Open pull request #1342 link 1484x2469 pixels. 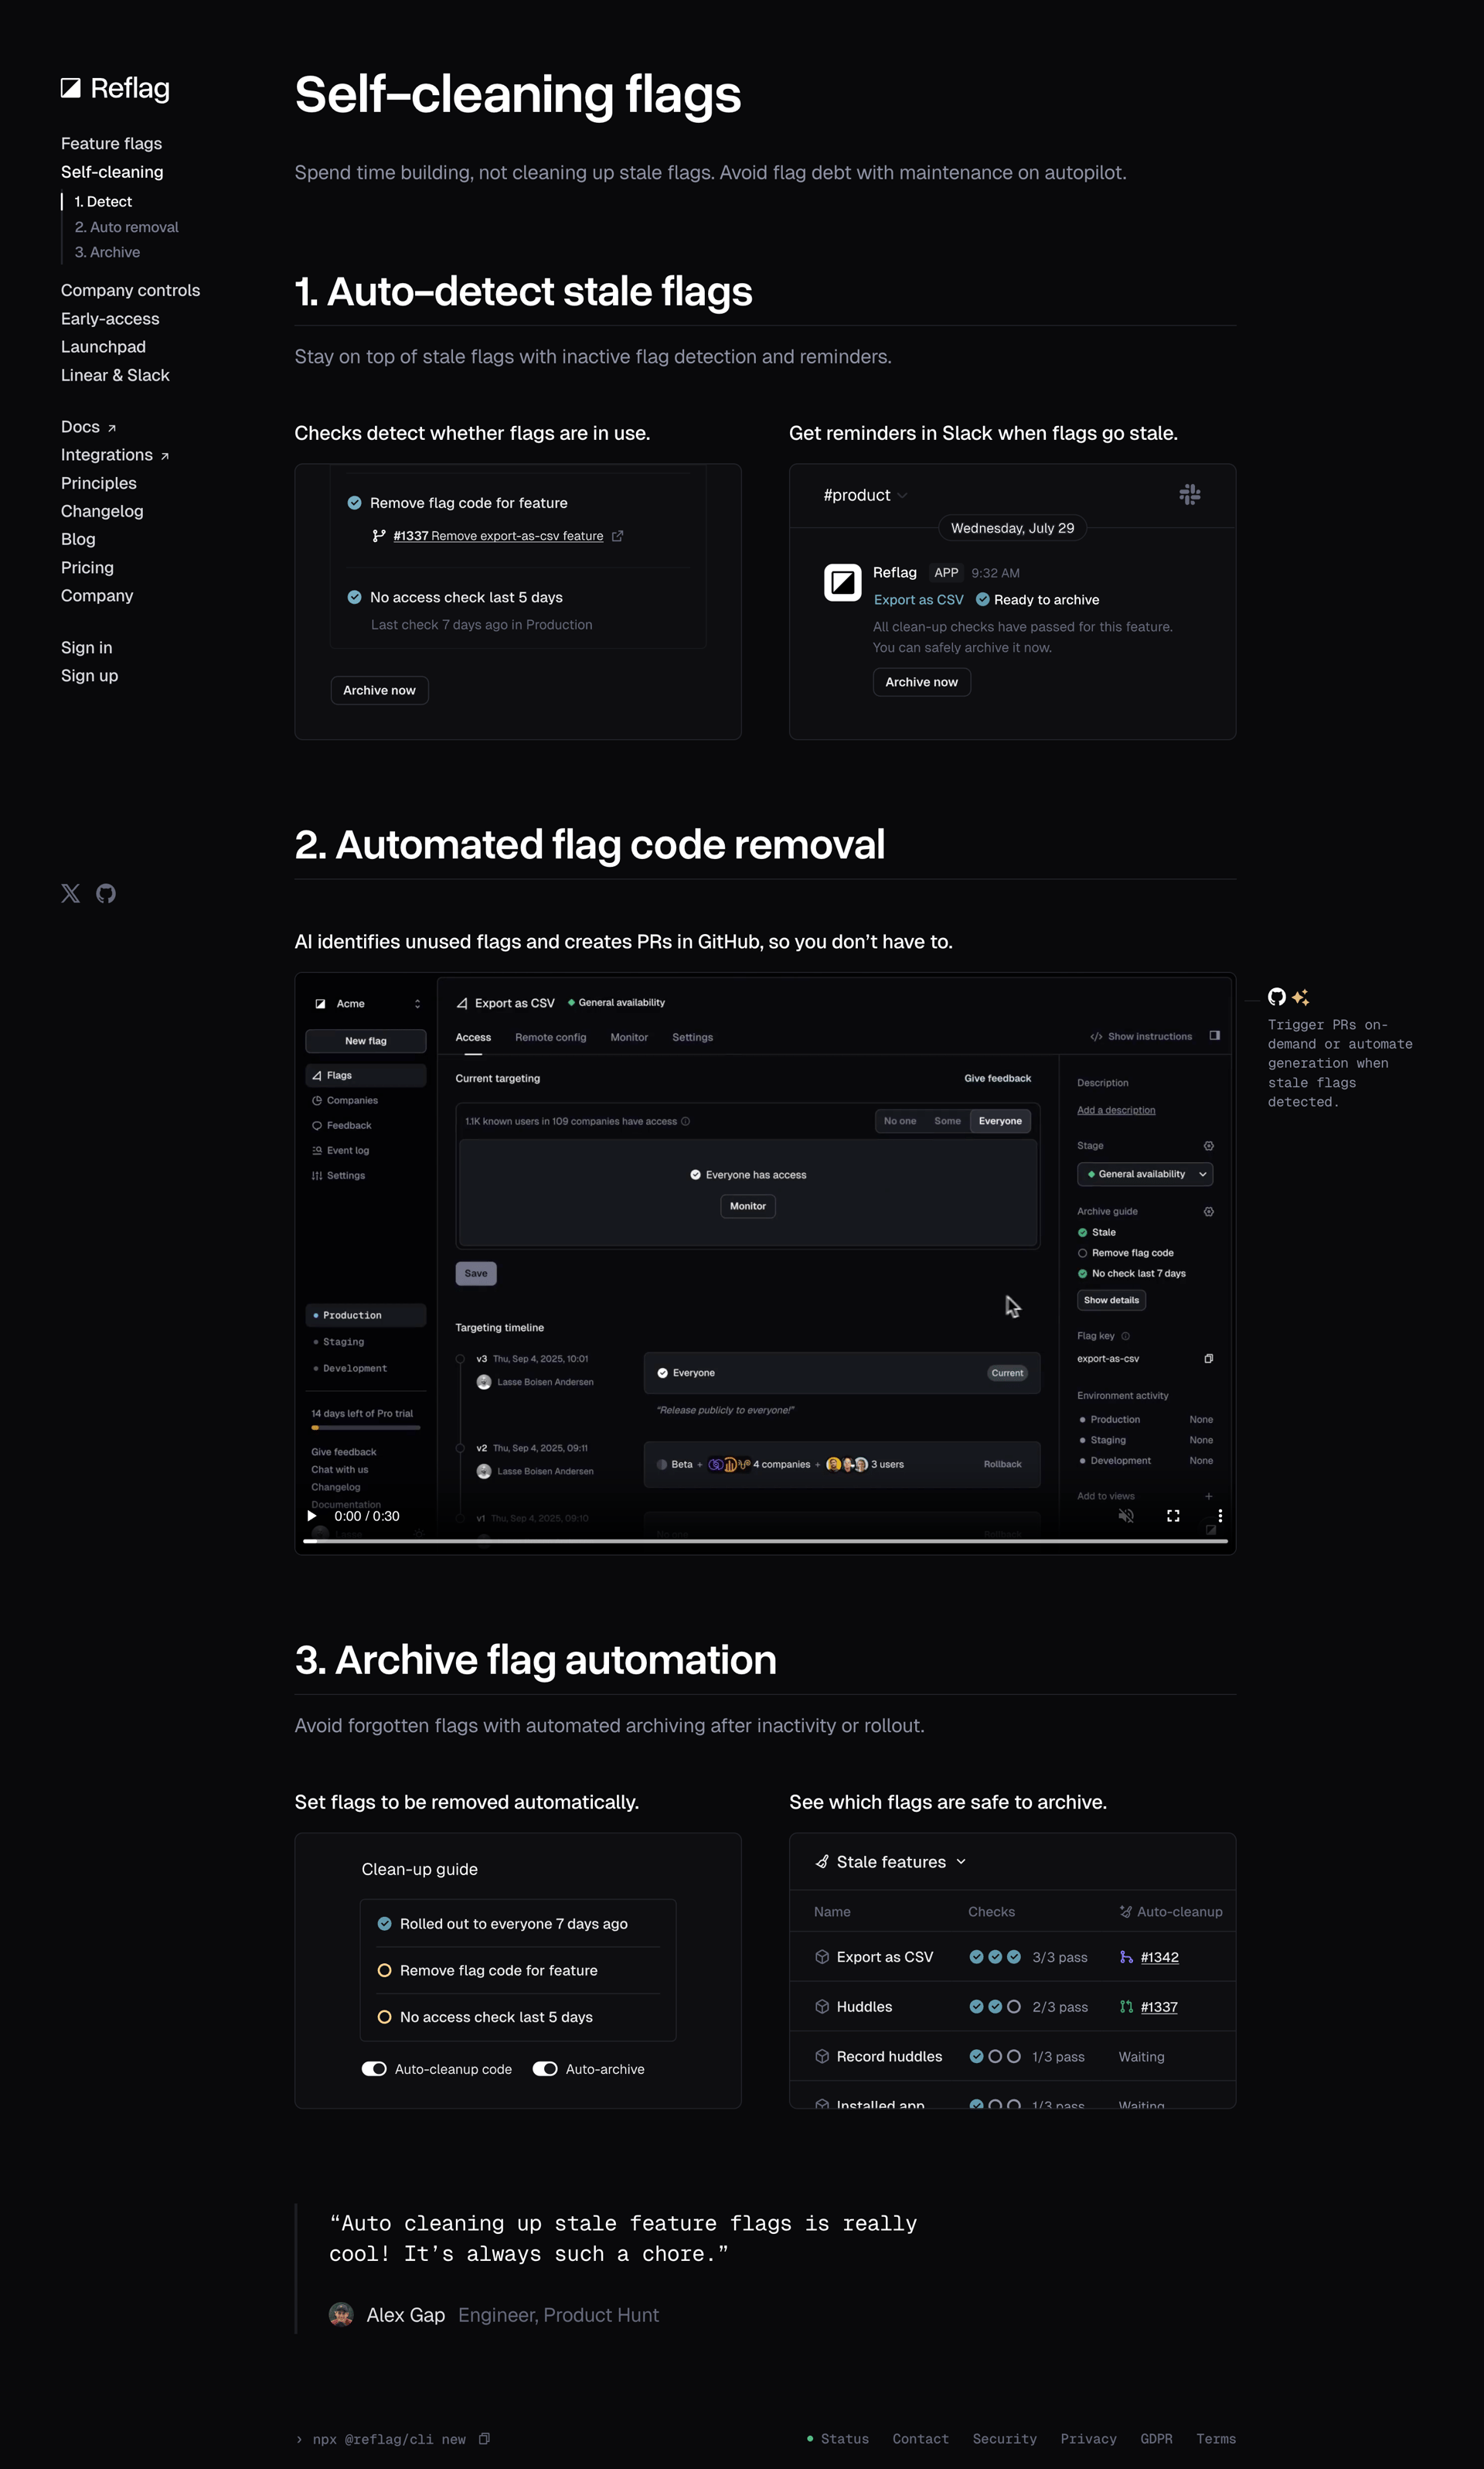[x=1160, y=1957]
